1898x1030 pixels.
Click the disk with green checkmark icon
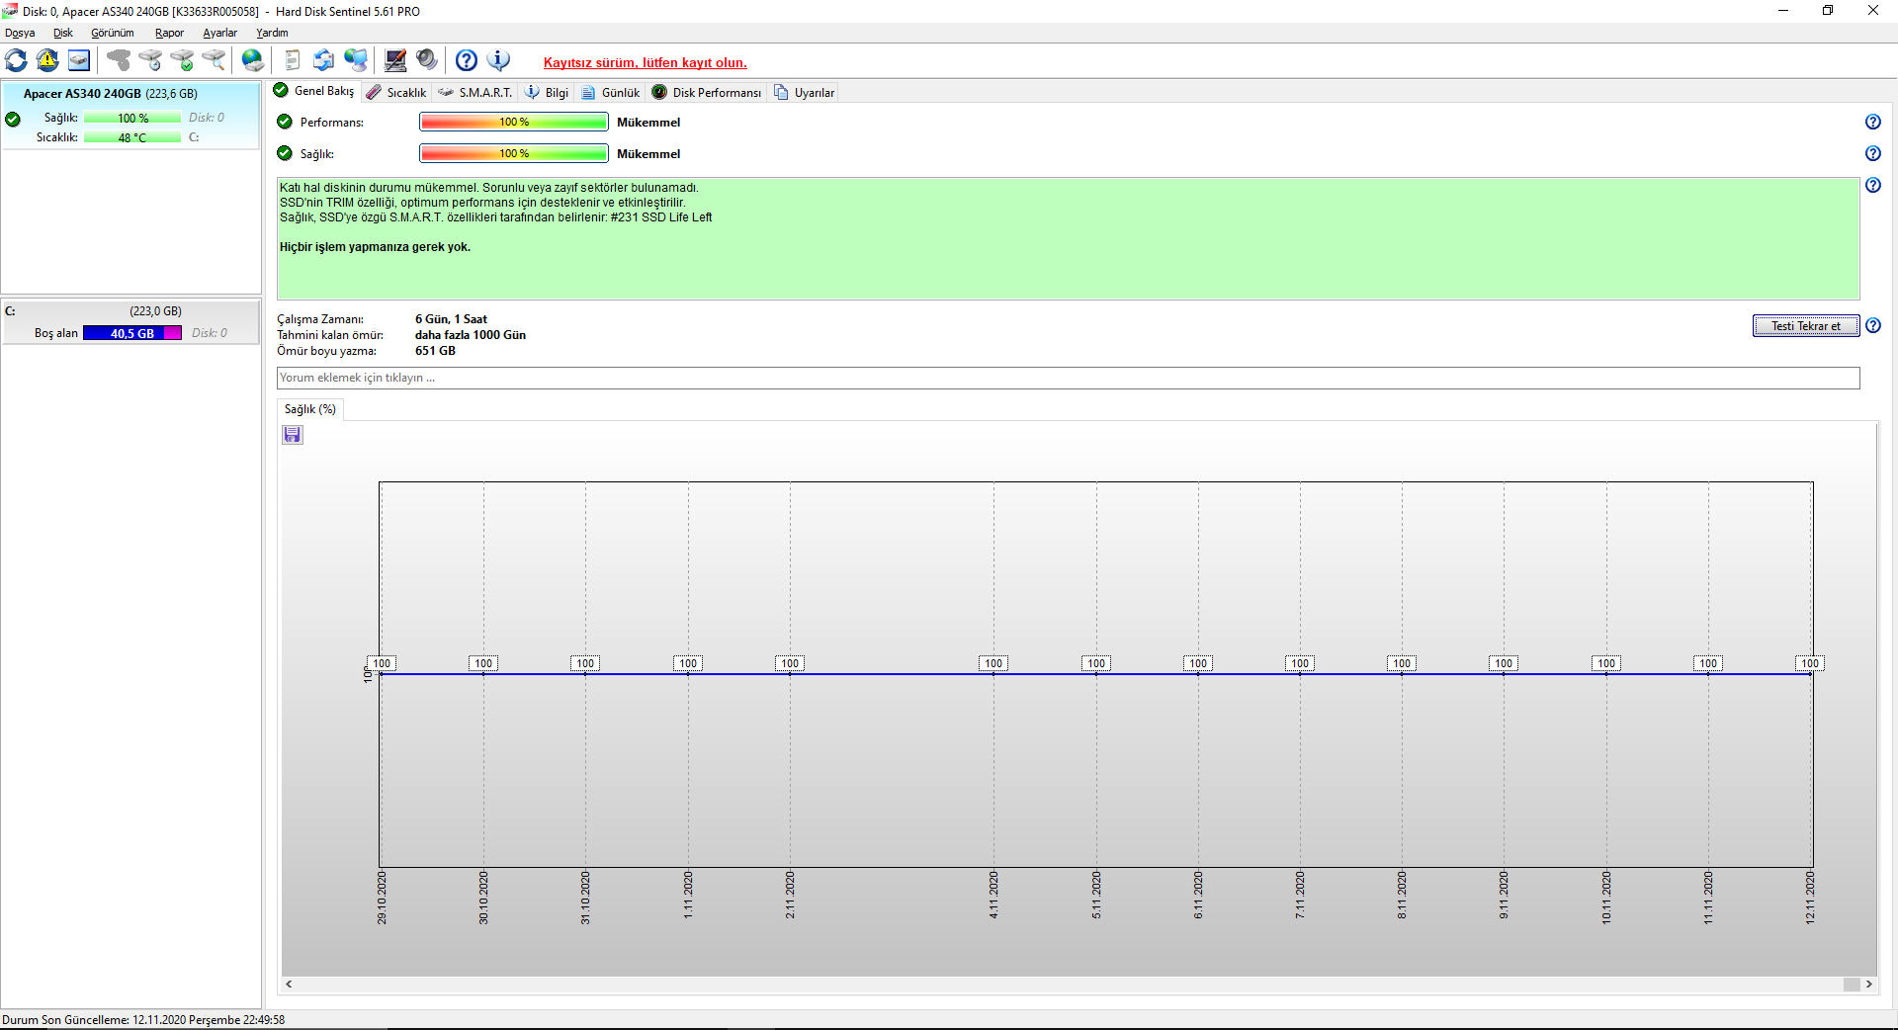(x=182, y=60)
